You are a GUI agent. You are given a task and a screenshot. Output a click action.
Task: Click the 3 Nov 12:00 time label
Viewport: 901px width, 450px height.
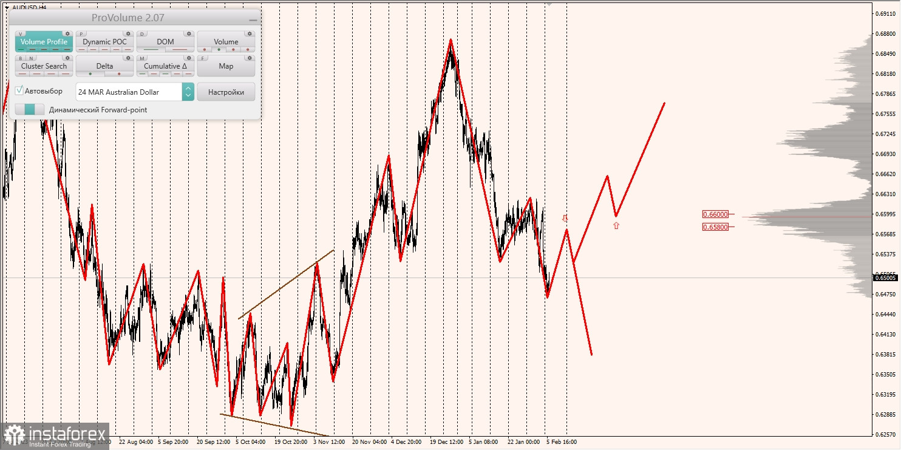(x=330, y=442)
